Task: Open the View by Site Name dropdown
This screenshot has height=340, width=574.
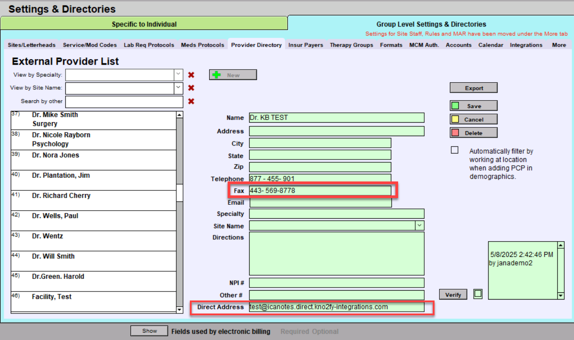Action: click(179, 88)
